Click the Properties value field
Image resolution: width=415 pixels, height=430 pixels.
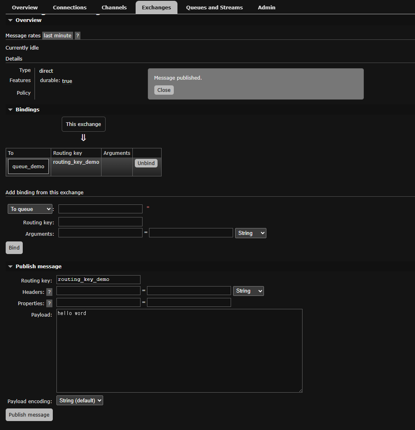[189, 302]
